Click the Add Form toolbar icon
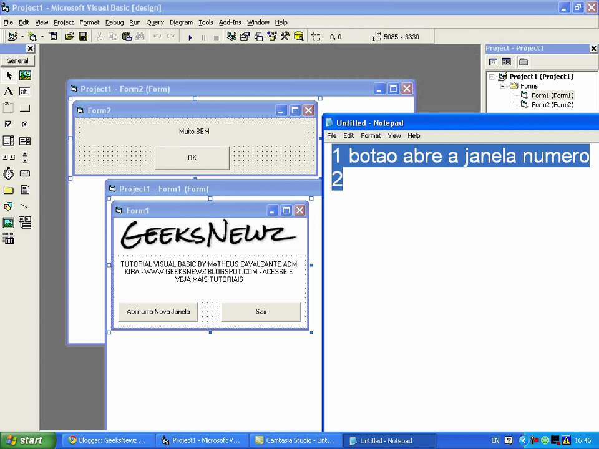Viewport: 599px width, 449px height. tap(33, 37)
